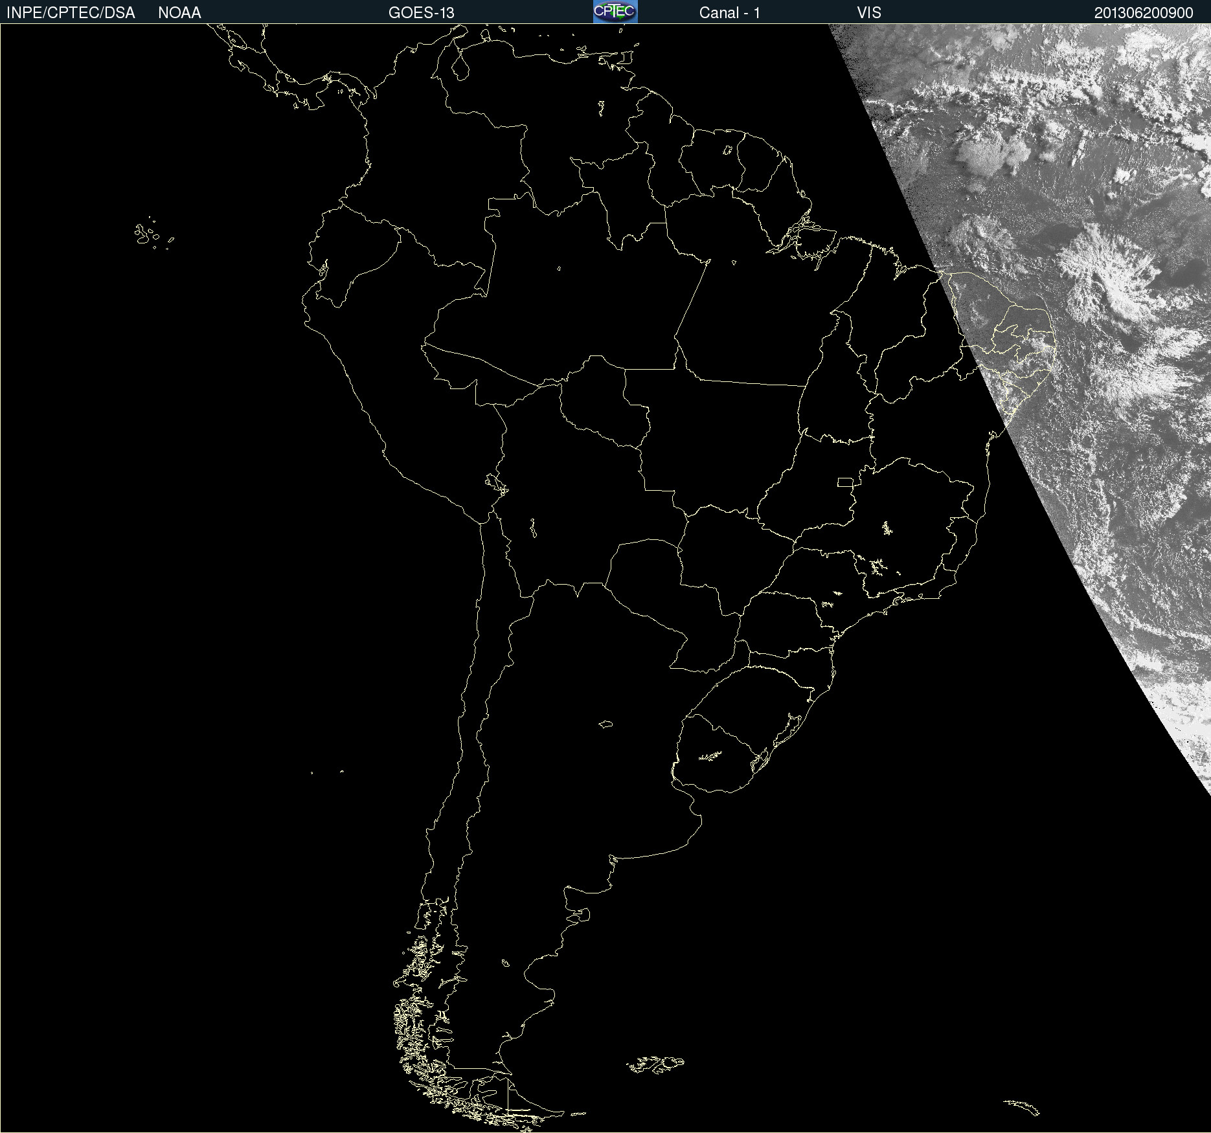Click the GOES-13 satellite label

[x=421, y=13]
